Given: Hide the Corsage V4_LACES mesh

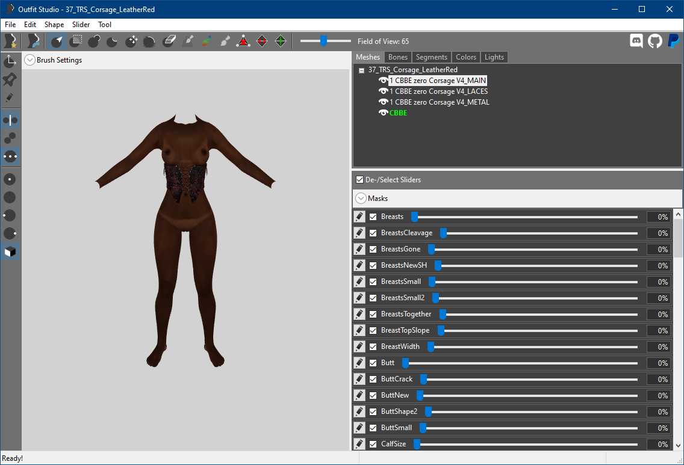Looking at the screenshot, I should click(383, 91).
